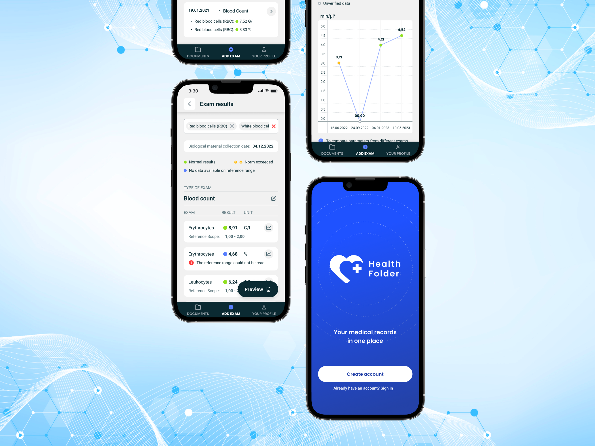Select the Blood count exam type section
The width and height of the screenshot is (595, 446).
point(229,198)
